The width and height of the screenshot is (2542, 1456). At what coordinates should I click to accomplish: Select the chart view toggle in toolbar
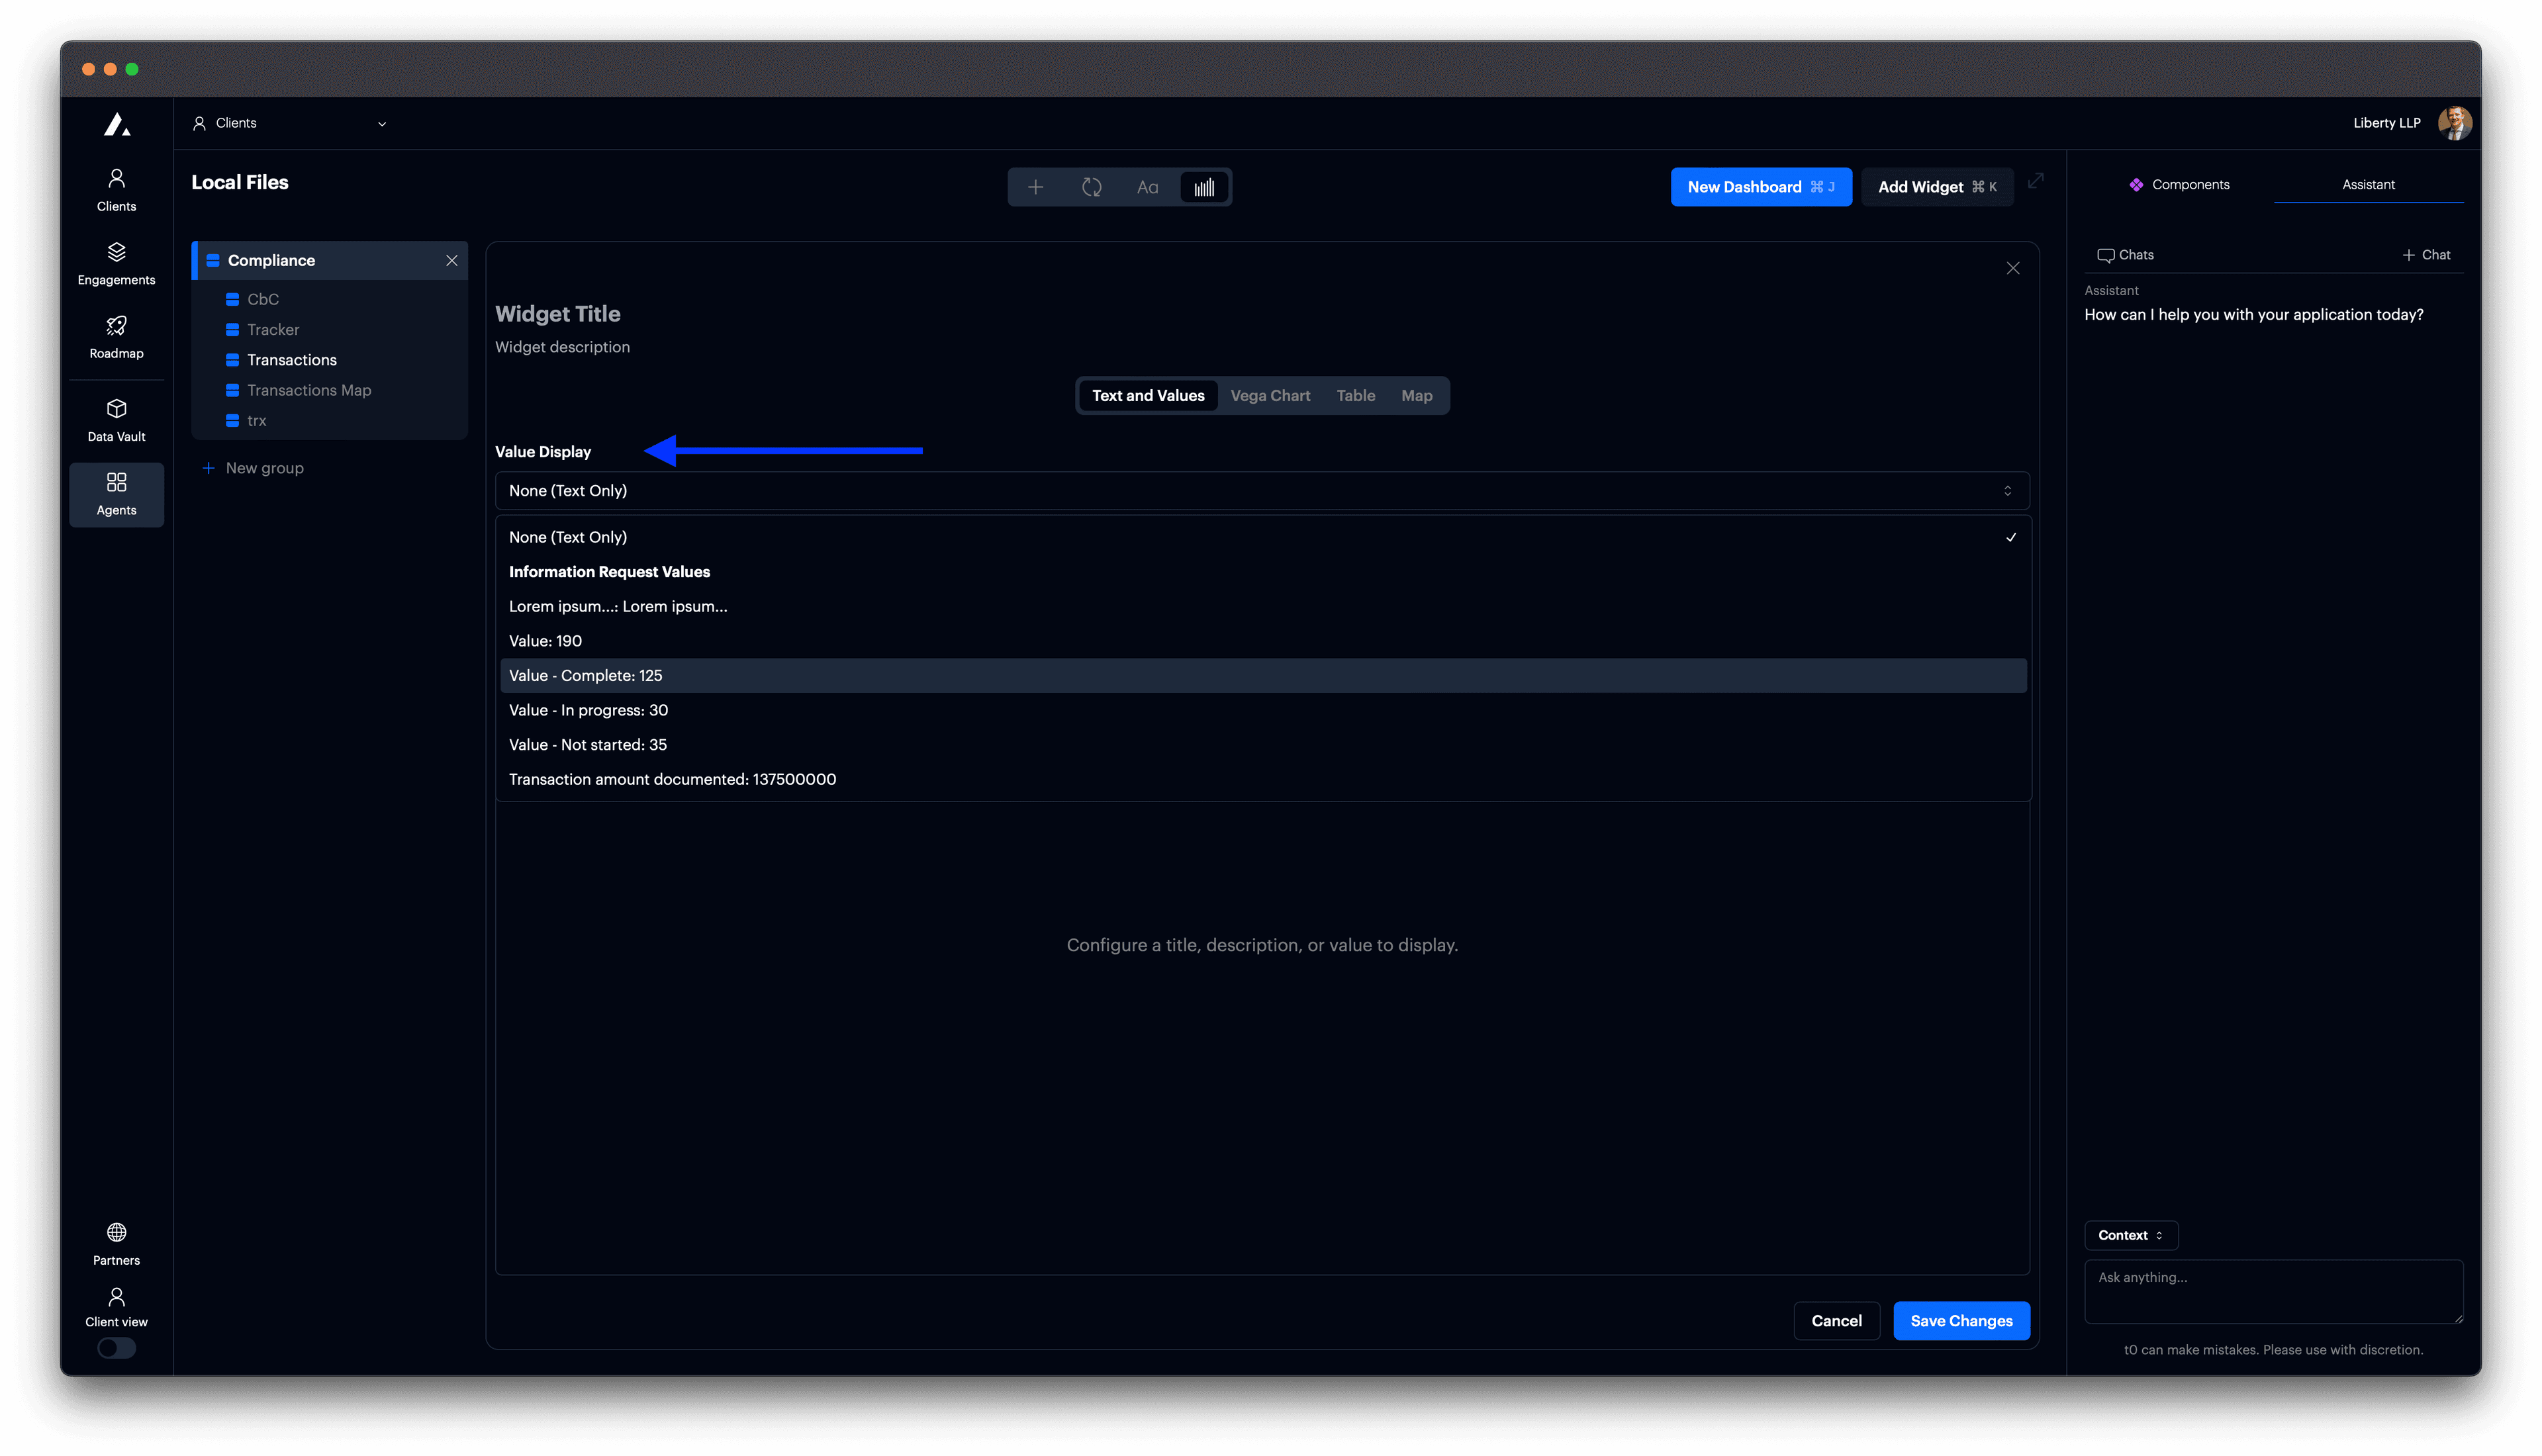(x=1204, y=186)
